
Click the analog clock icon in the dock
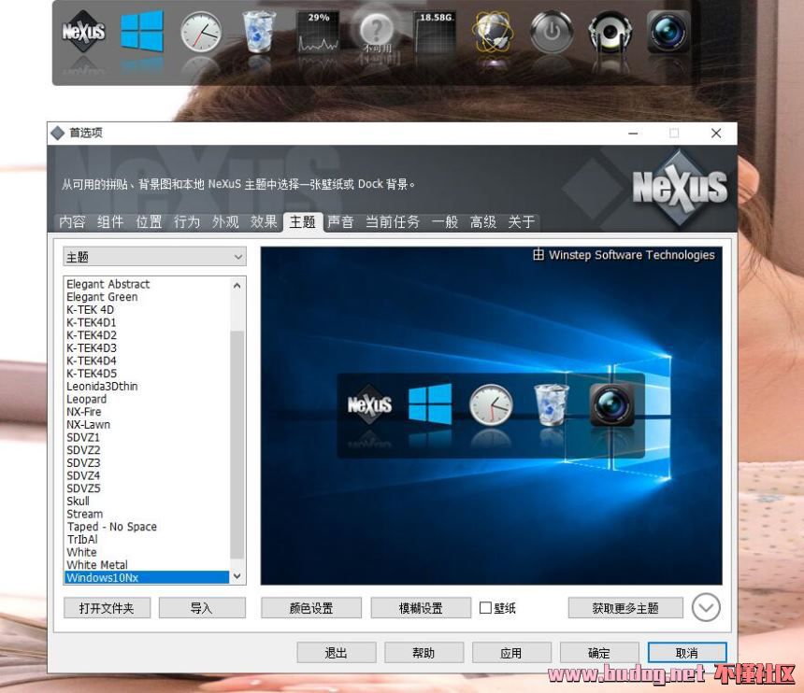200,34
